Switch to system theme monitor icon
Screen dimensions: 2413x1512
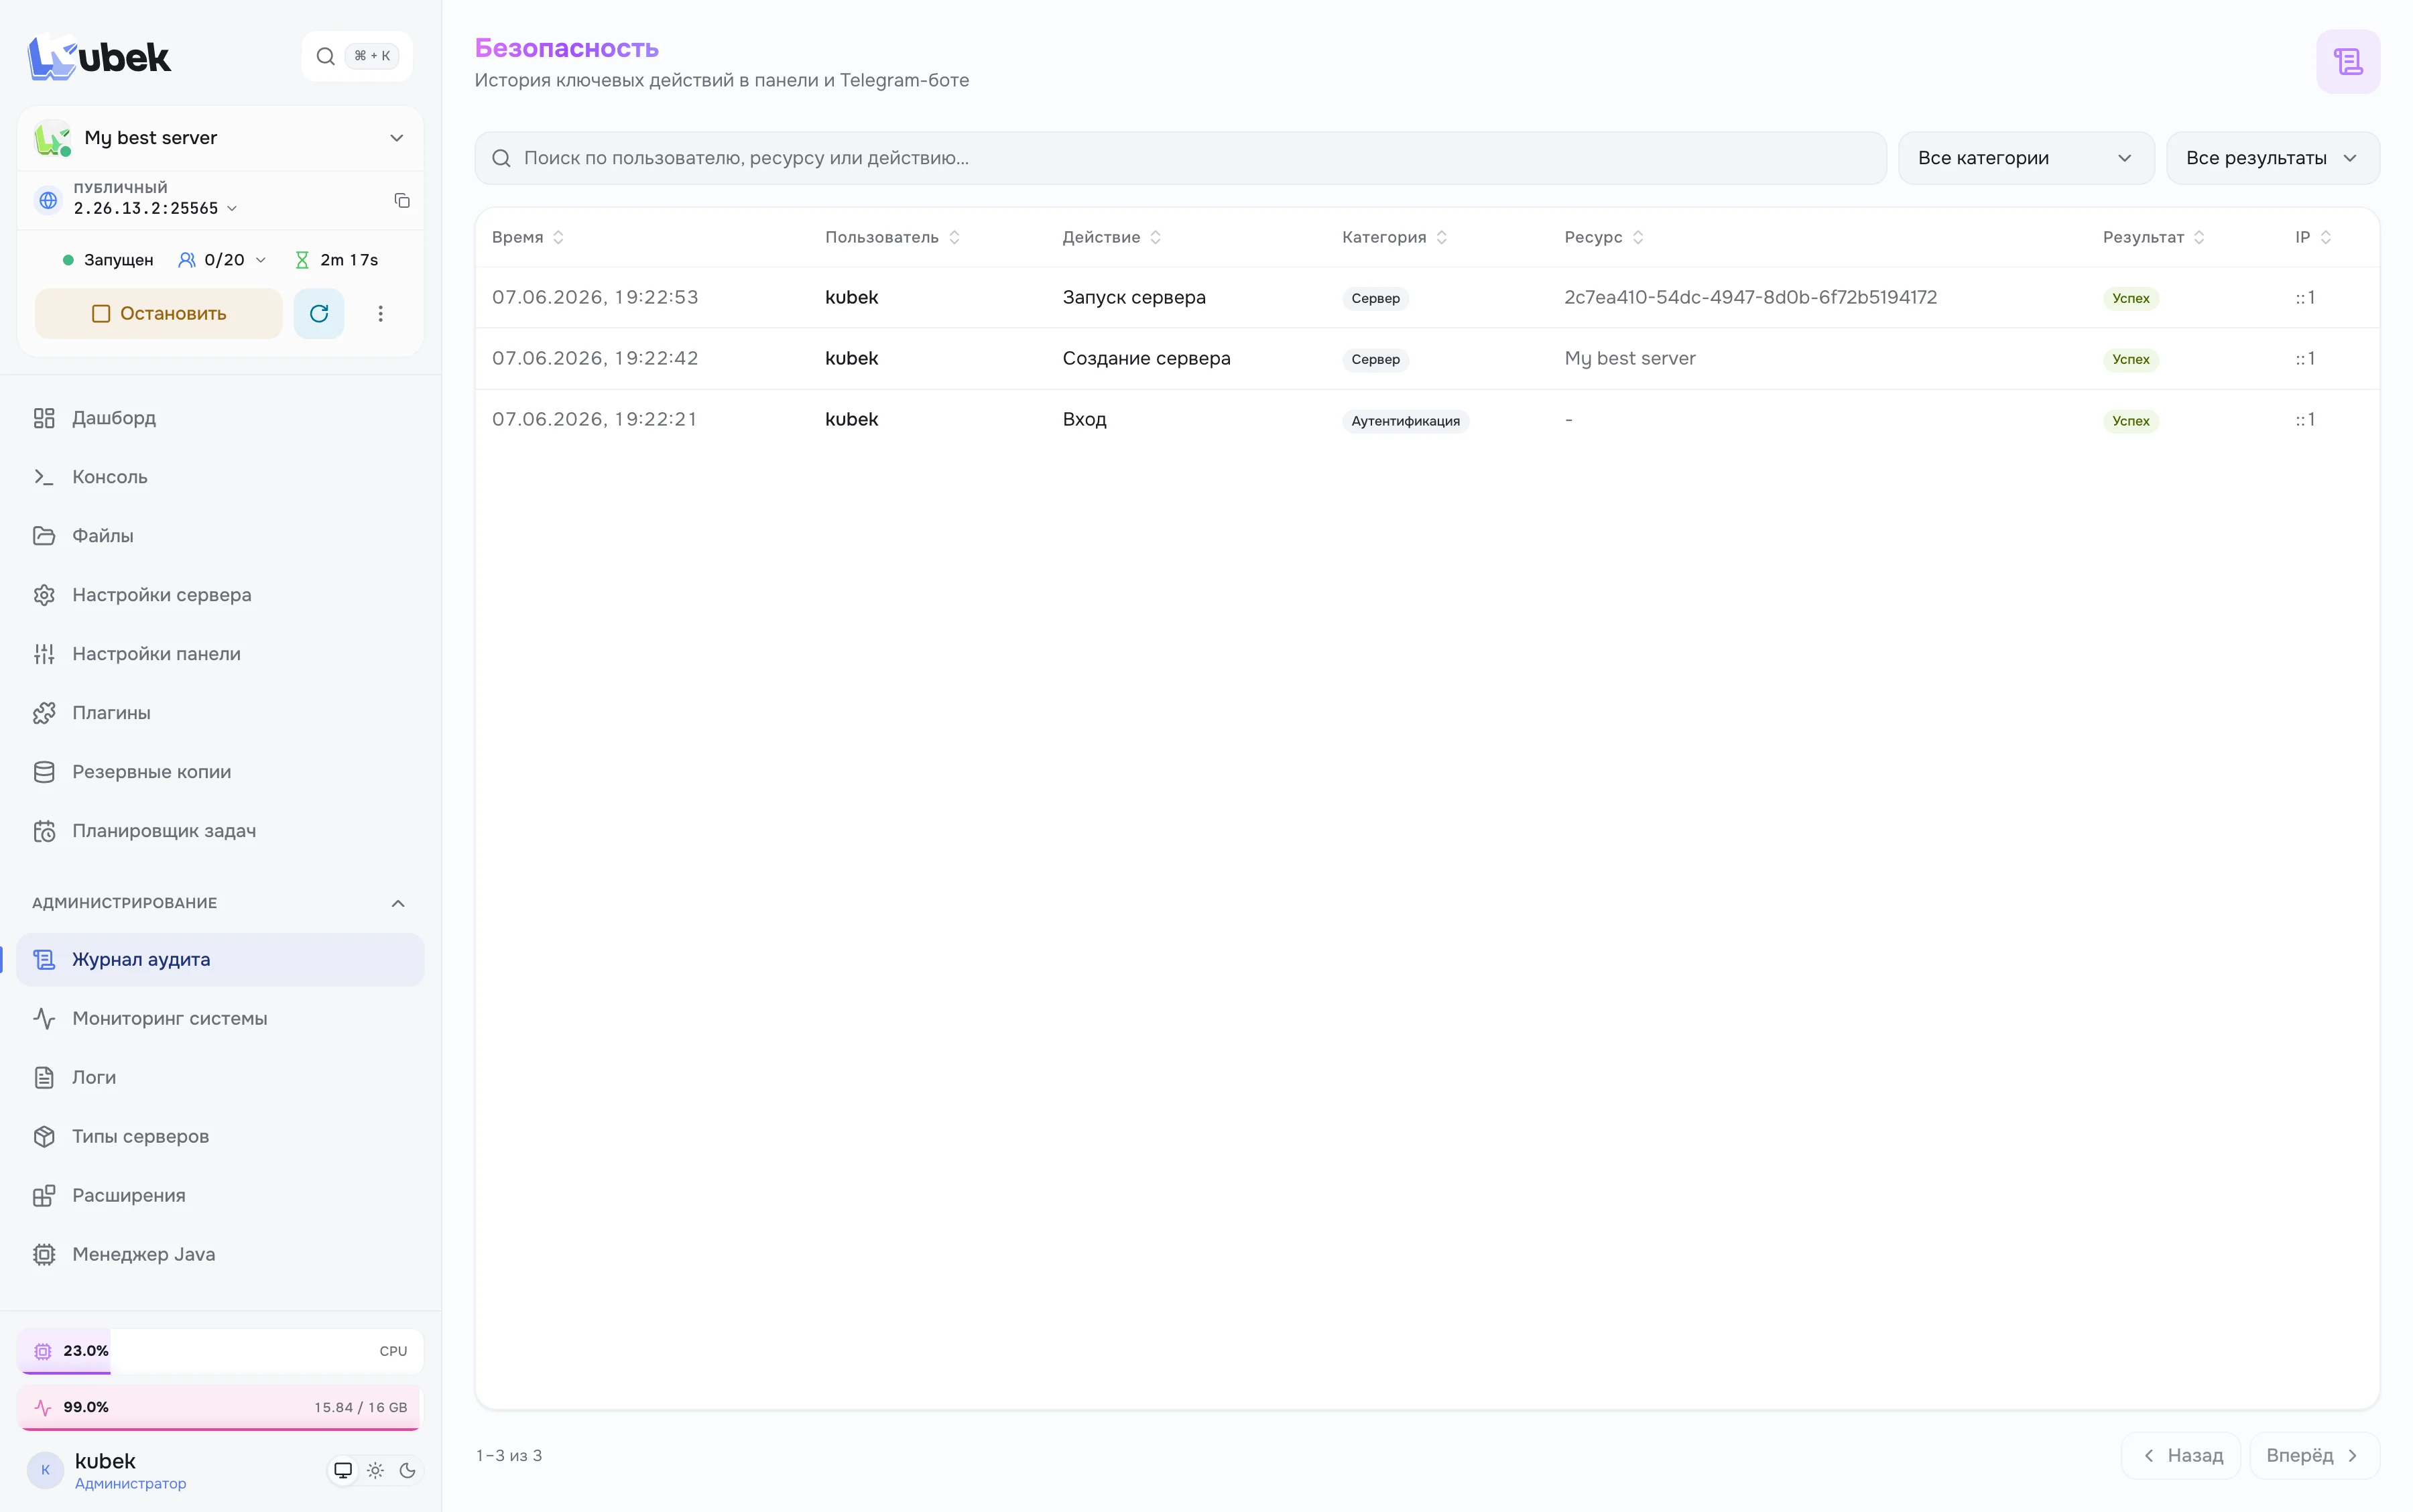coord(343,1470)
